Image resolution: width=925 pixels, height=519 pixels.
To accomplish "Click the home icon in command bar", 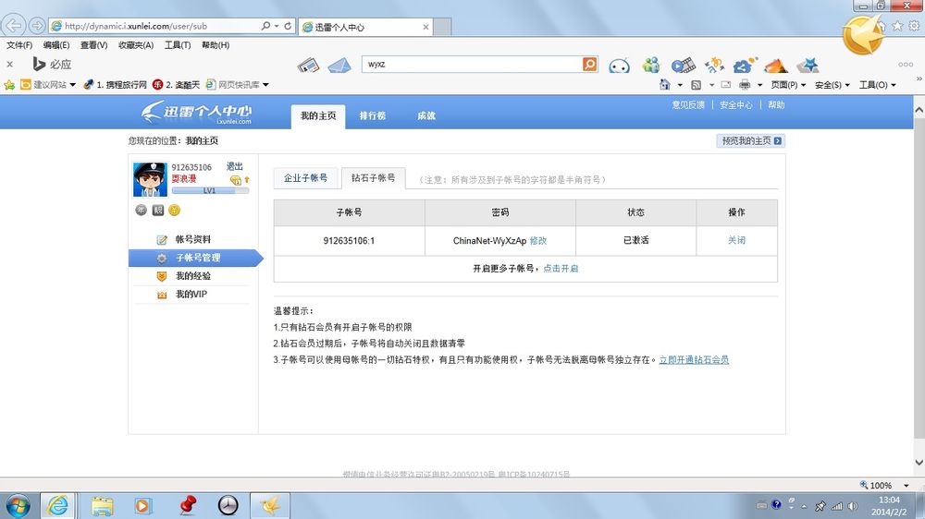I will click(665, 85).
